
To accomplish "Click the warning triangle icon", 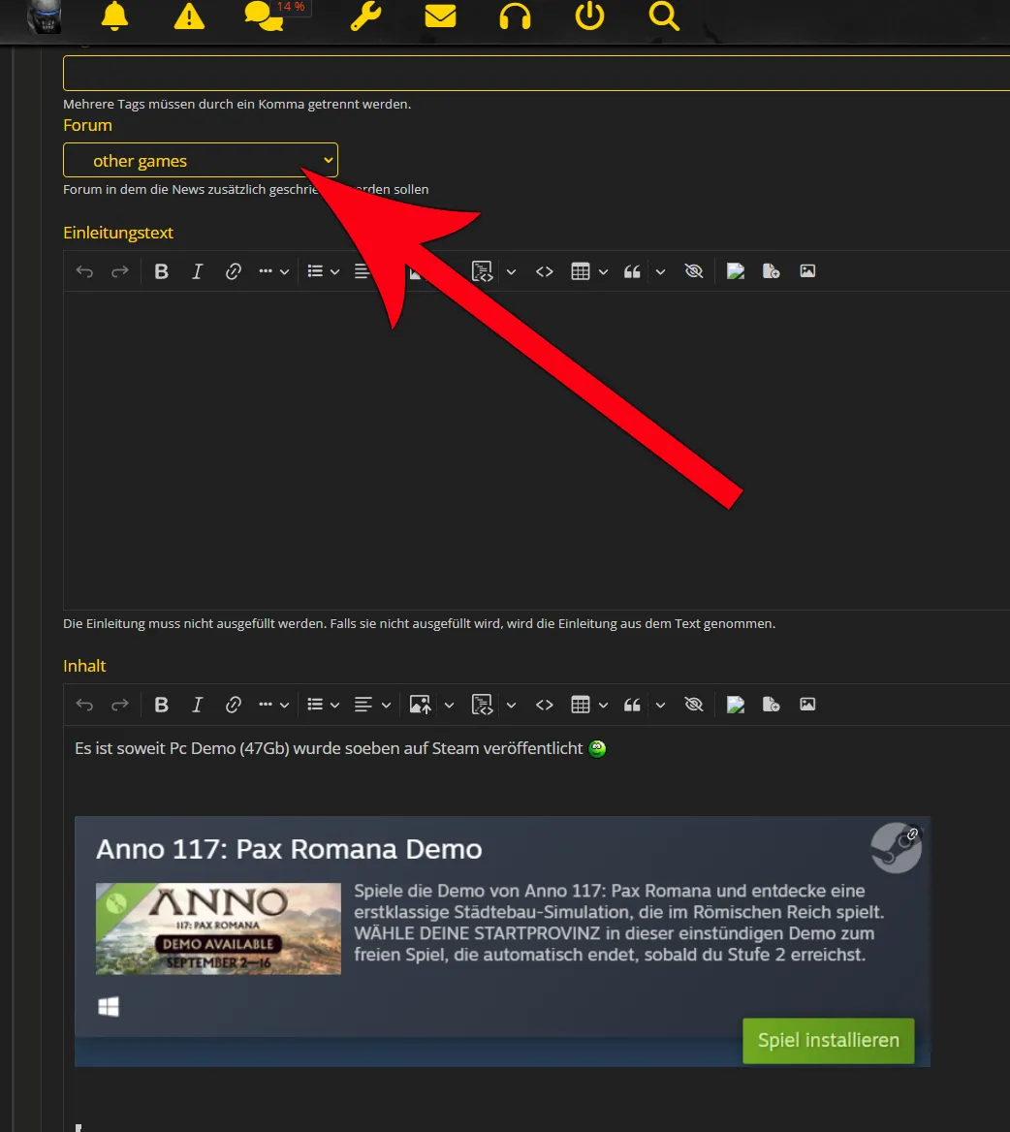I will pos(189,16).
